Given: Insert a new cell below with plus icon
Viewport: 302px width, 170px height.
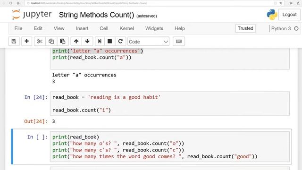Looking at the screenshot, I should coord(26,41).
